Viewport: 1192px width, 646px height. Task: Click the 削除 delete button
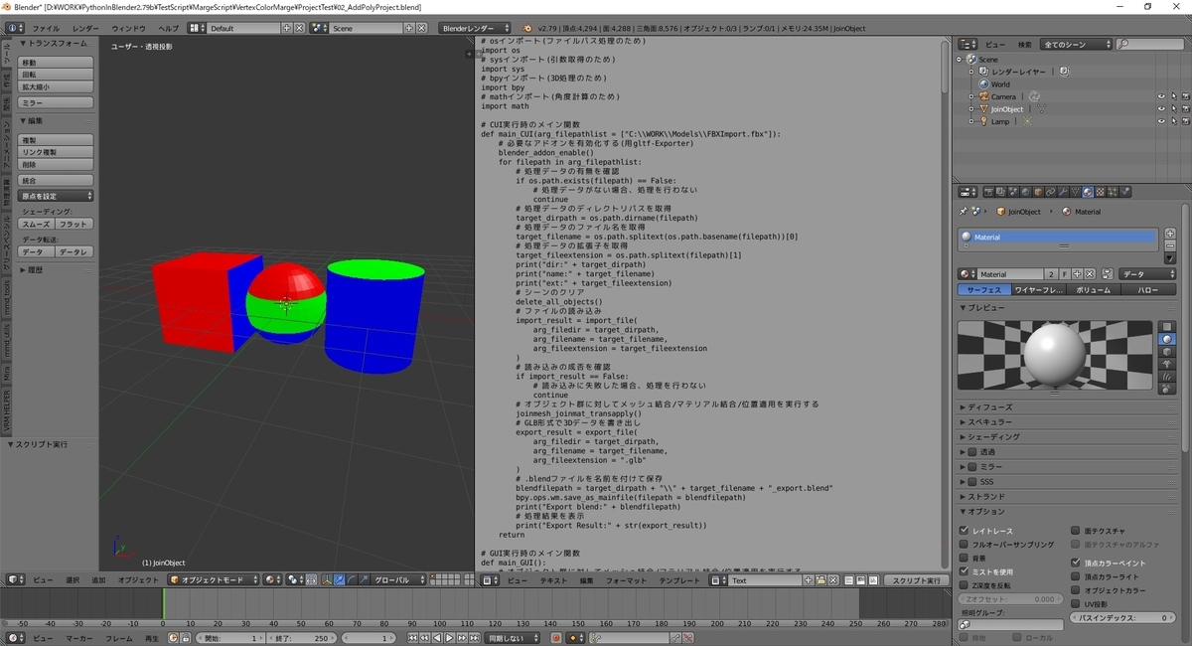(57, 164)
